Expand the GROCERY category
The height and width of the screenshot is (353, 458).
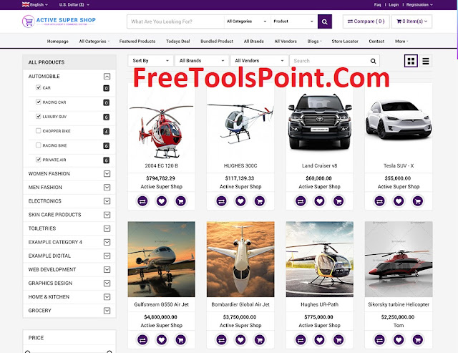(107, 310)
